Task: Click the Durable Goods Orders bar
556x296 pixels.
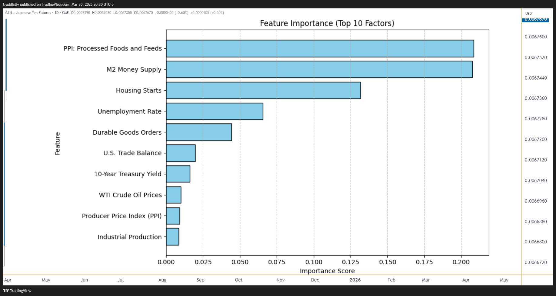Action: point(199,132)
